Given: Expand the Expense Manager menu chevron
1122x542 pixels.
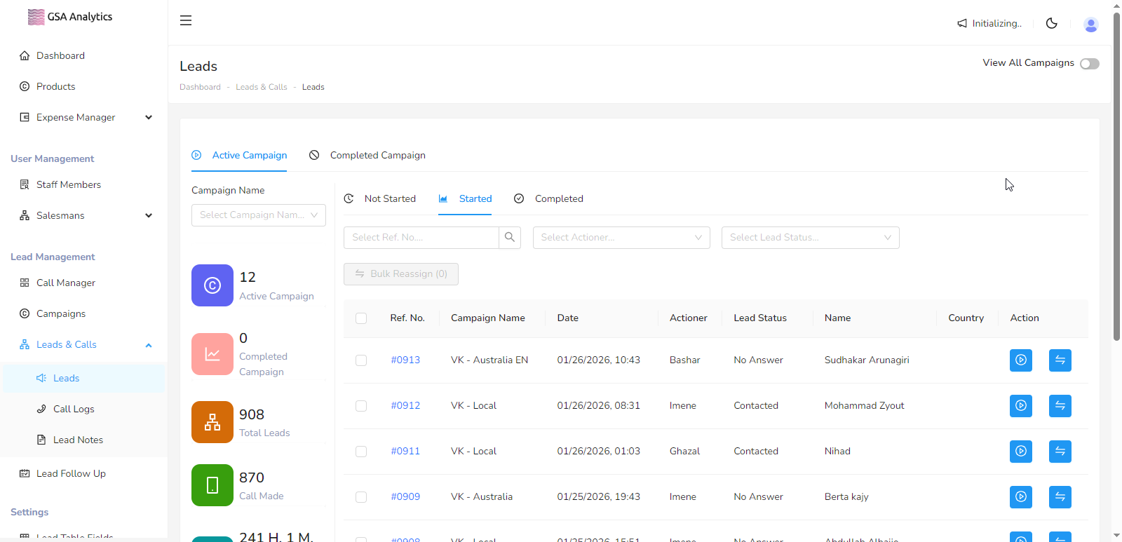Looking at the screenshot, I should click(x=149, y=117).
